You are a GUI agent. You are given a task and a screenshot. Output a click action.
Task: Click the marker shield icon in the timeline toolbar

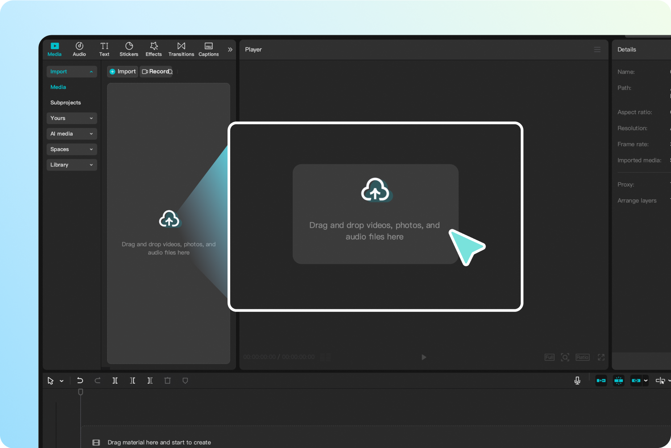tap(185, 381)
